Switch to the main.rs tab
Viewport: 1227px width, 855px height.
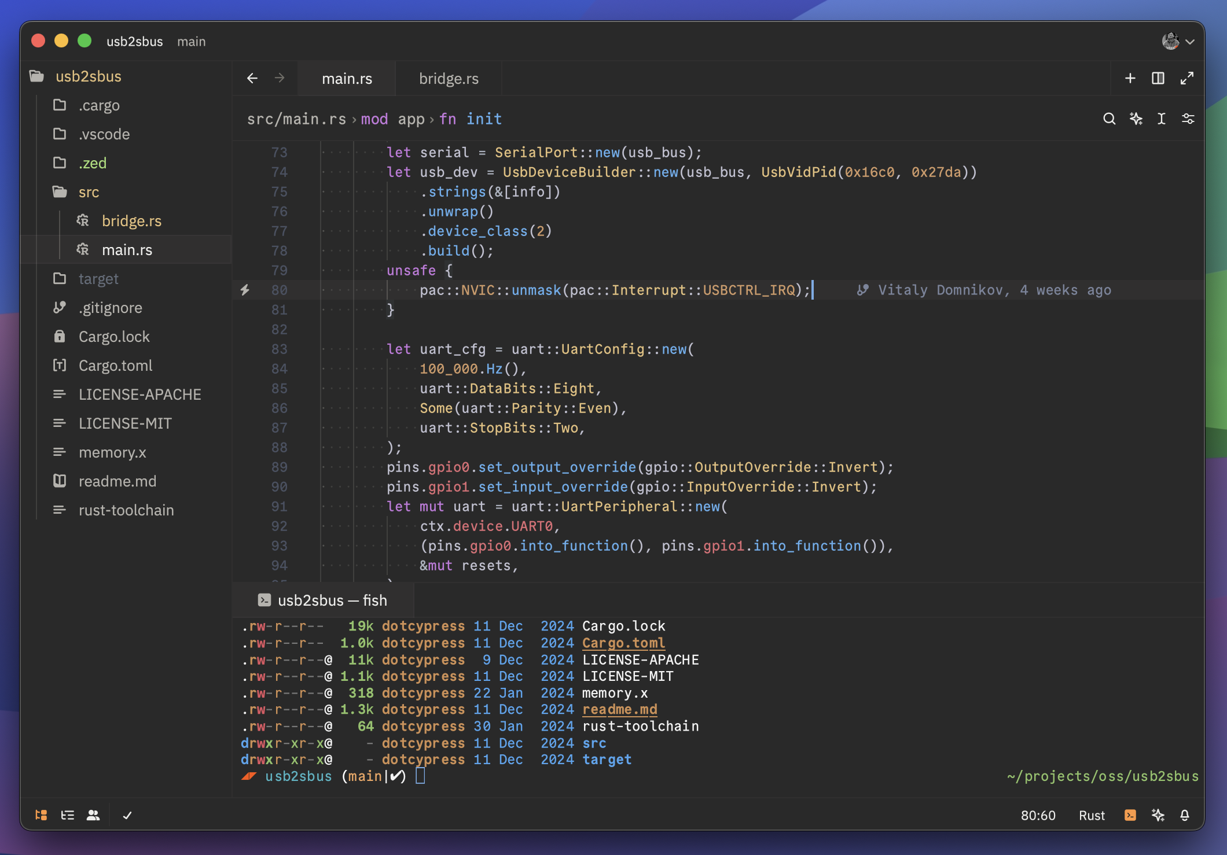tap(347, 79)
